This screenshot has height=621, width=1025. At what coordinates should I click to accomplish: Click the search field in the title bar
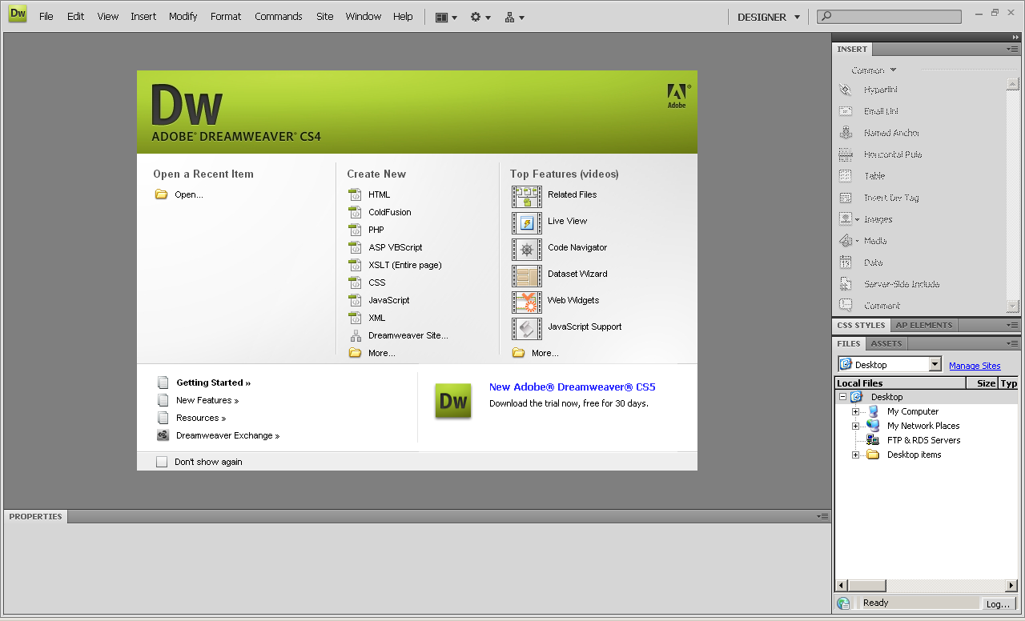pos(889,16)
